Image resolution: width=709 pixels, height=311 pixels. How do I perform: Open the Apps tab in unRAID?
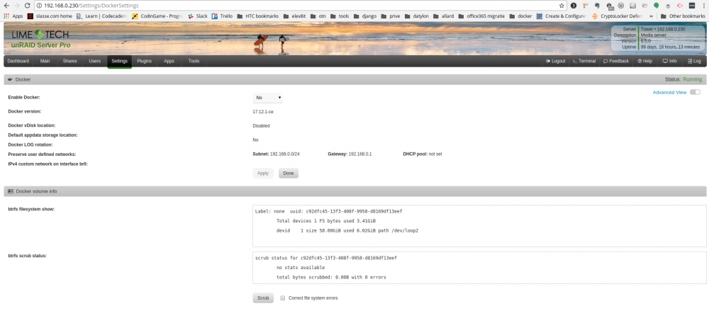point(169,61)
